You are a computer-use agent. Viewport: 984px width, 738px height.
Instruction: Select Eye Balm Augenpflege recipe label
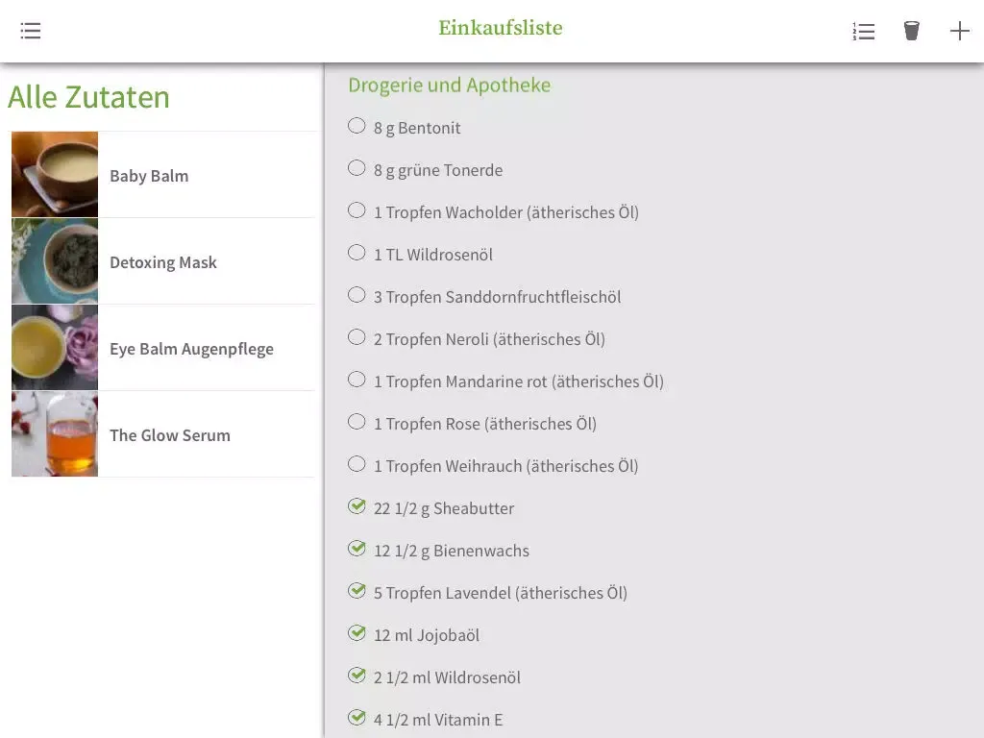(191, 349)
